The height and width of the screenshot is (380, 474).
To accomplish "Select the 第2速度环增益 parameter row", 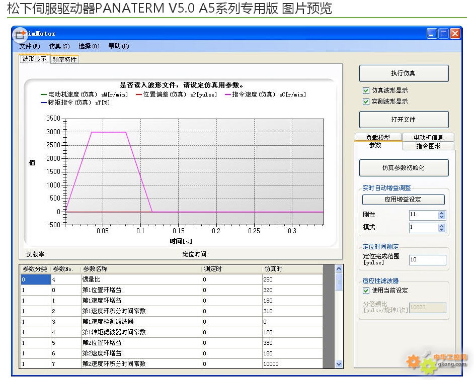I will click(172, 353).
